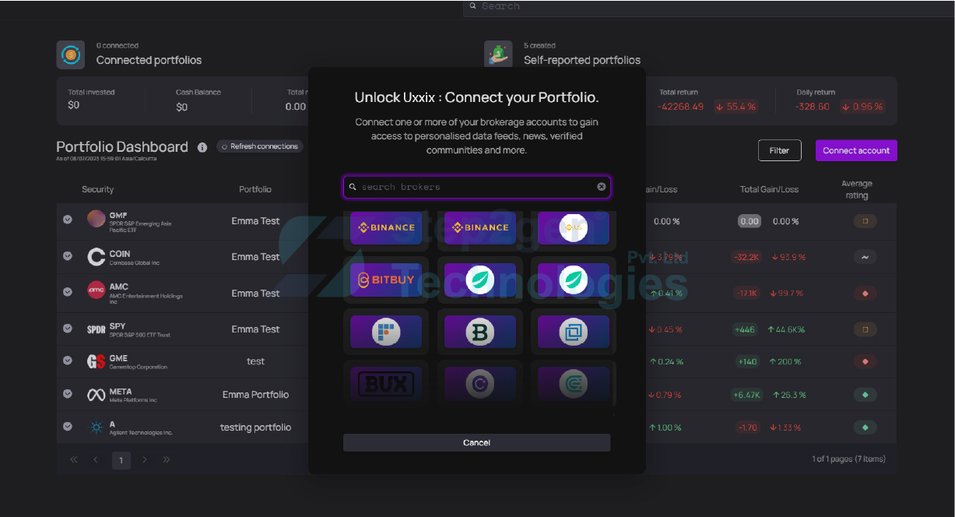Click the Connect account button

(x=856, y=150)
